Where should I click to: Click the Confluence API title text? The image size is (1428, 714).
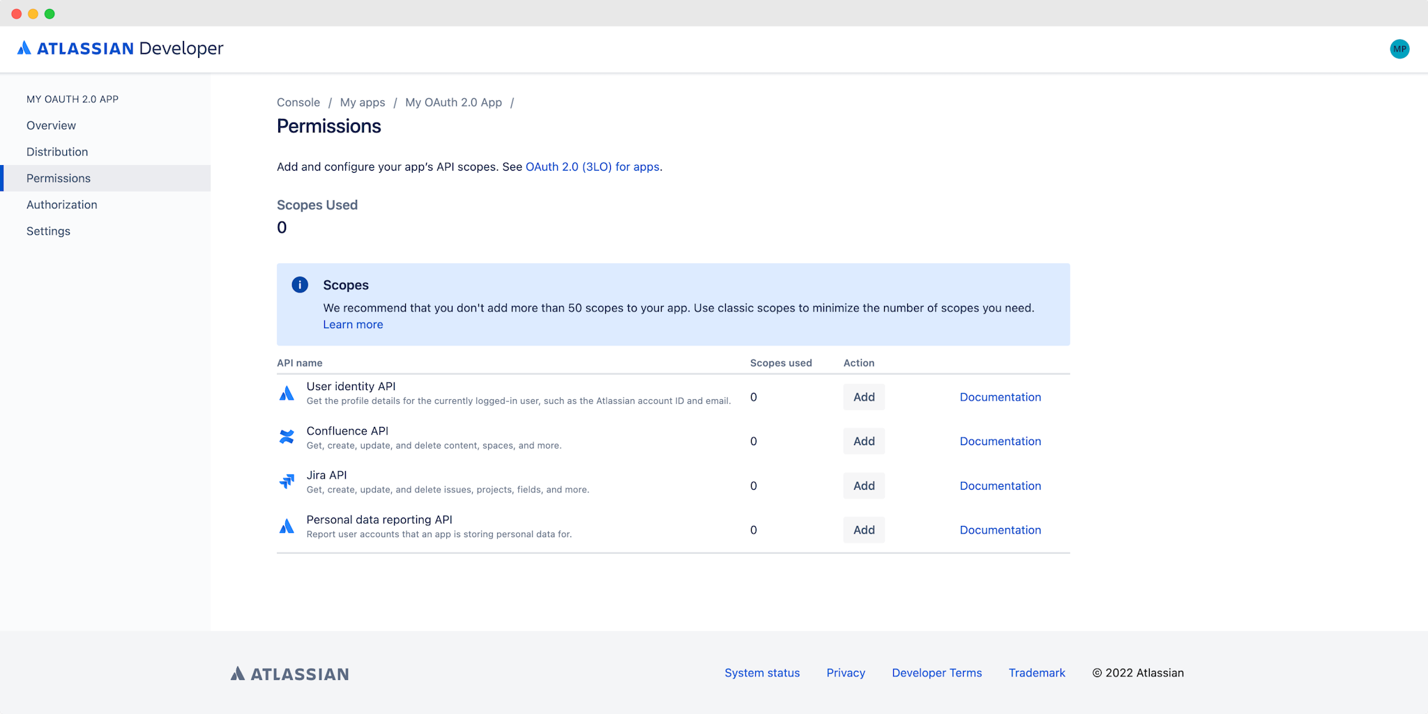click(347, 431)
